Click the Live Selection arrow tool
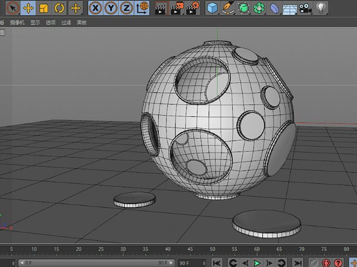The height and width of the screenshot is (267, 357). 12,8
